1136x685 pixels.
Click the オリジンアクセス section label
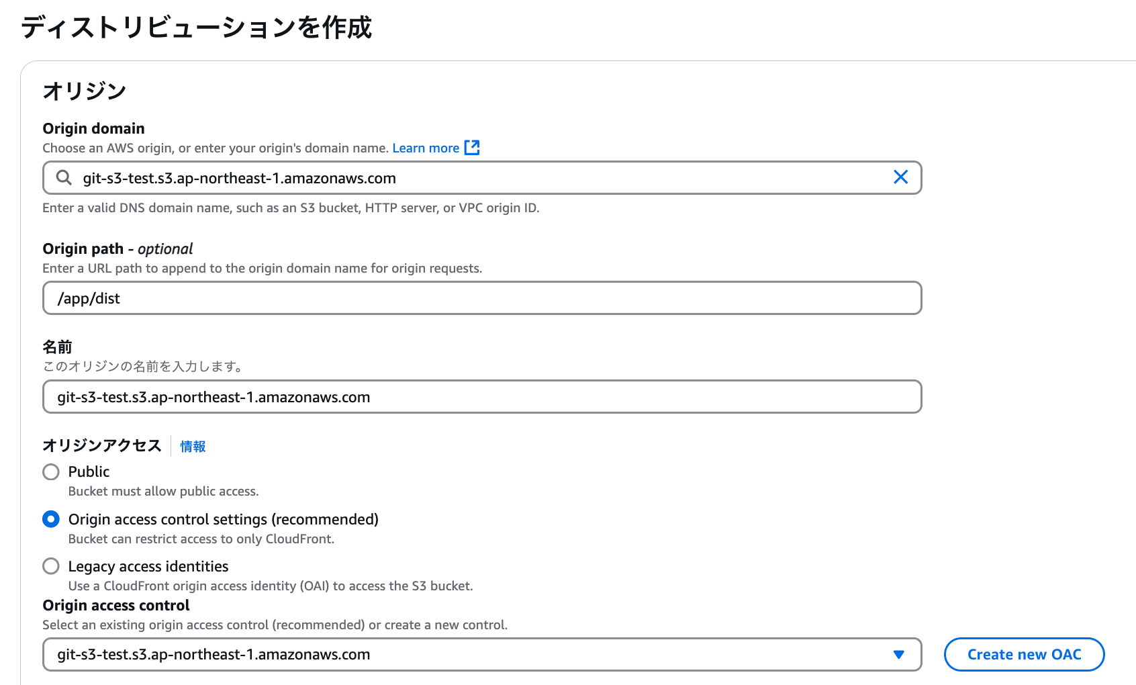pos(102,446)
